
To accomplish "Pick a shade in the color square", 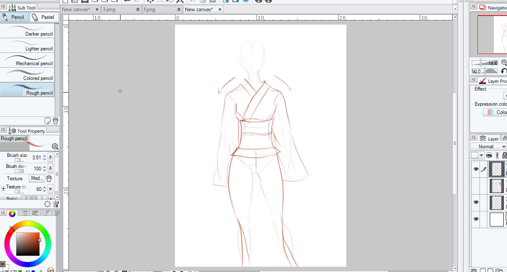I will click(x=28, y=244).
